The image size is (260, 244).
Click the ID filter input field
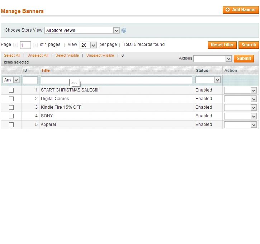30,80
